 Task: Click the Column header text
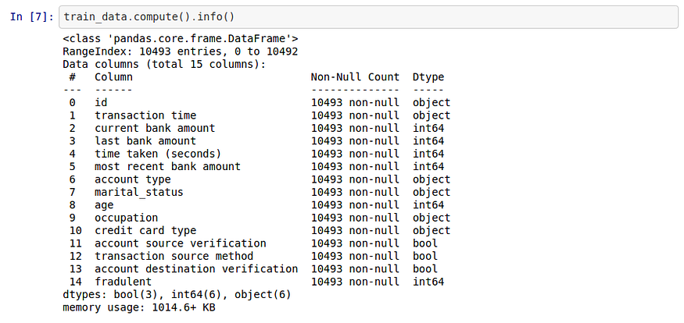(x=114, y=77)
